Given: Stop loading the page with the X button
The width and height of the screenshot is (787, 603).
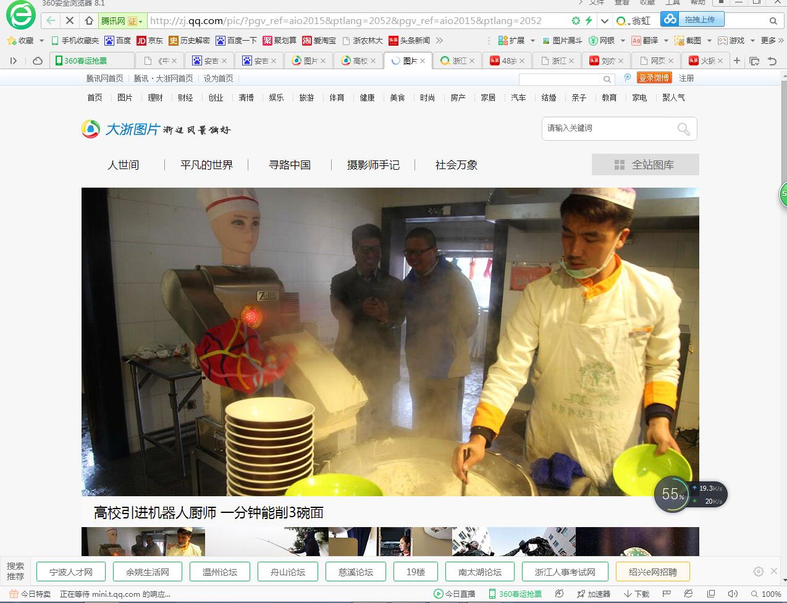Looking at the screenshot, I should (70, 21).
